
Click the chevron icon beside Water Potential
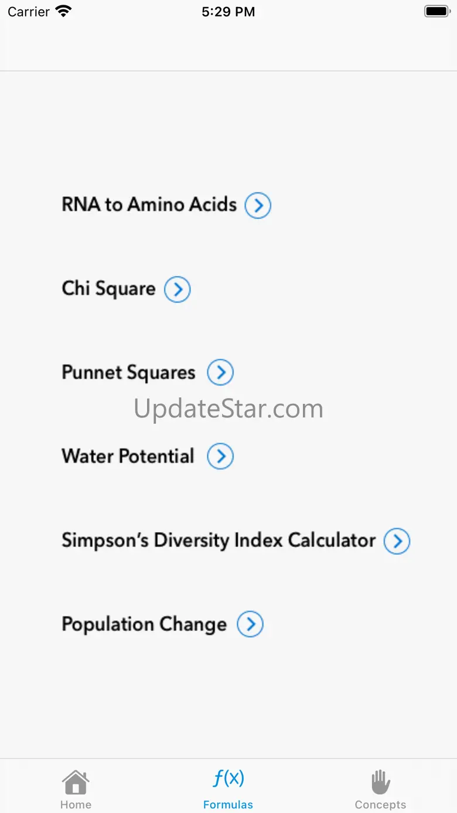tap(220, 457)
